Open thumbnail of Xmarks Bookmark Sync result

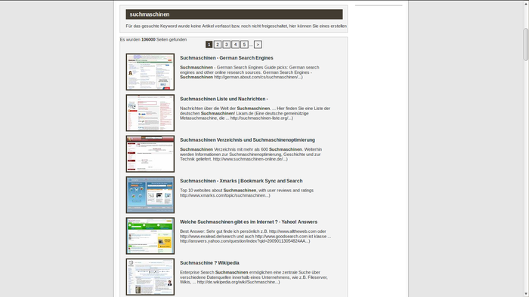[x=150, y=194]
